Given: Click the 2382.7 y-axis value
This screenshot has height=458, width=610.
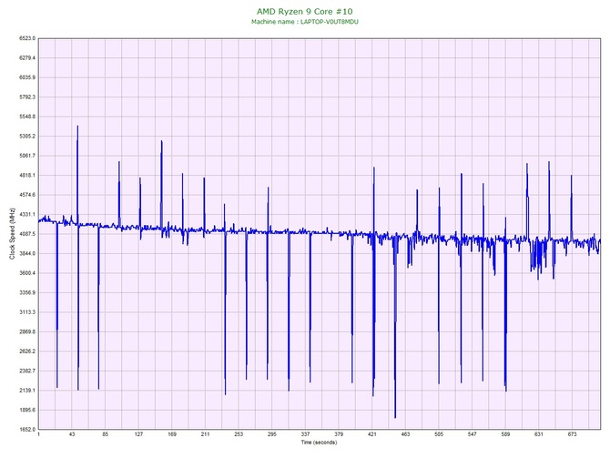Looking at the screenshot, I should (27, 371).
